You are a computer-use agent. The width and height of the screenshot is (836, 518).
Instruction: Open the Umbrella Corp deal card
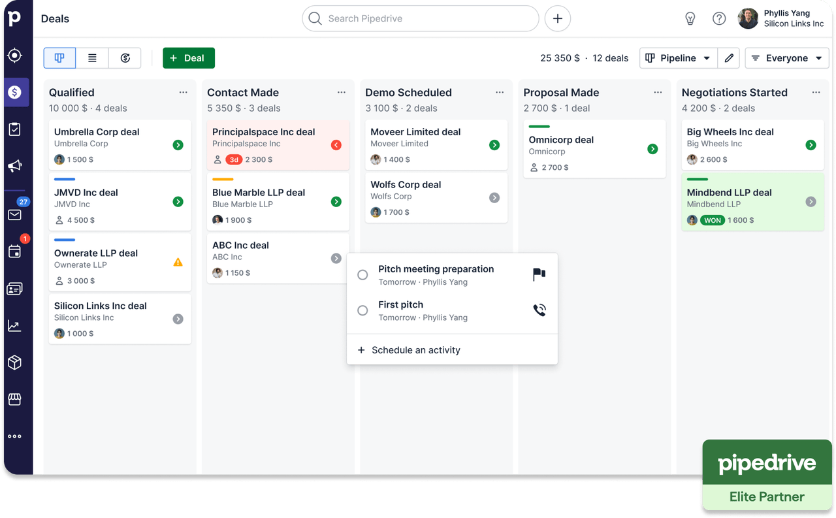[120, 145]
